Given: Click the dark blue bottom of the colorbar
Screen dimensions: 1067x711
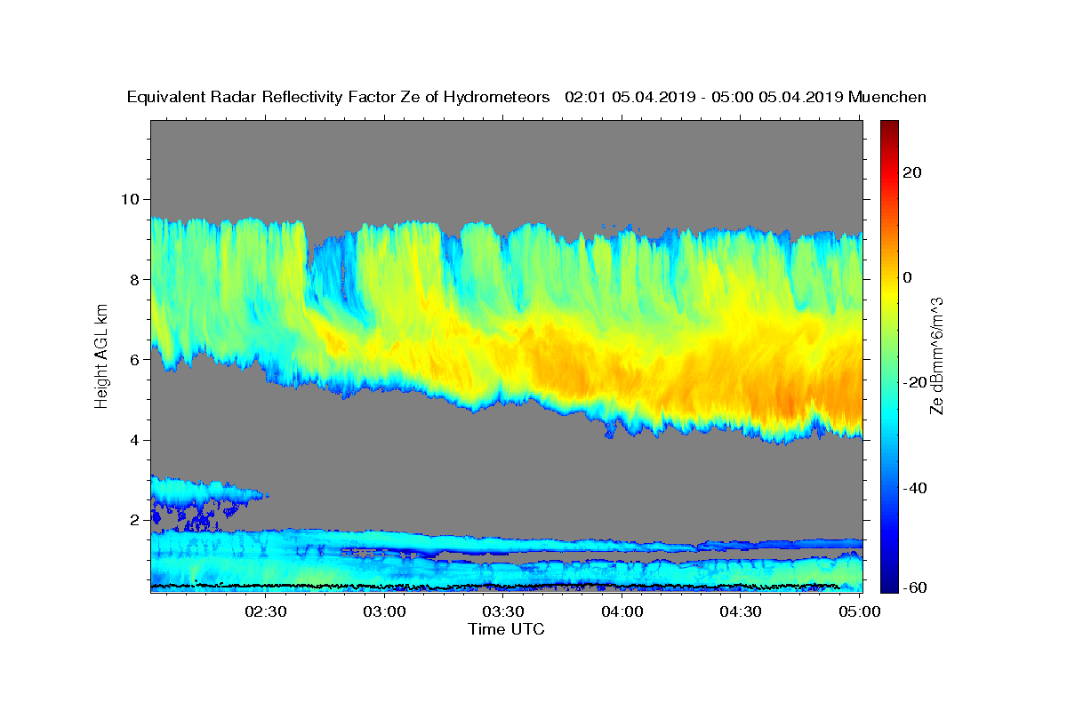Looking at the screenshot, I should (888, 585).
